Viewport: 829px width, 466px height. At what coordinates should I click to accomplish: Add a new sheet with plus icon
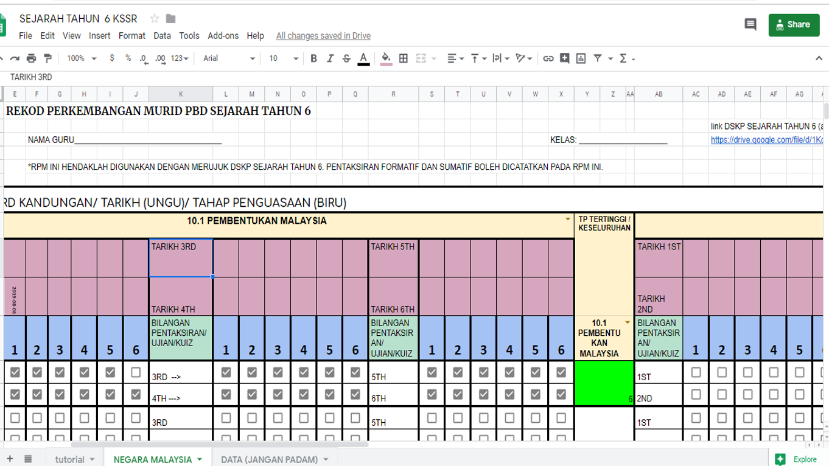point(10,459)
